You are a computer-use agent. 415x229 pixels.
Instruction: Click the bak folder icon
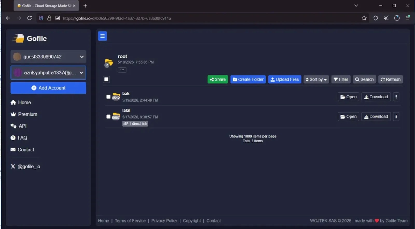click(x=116, y=96)
